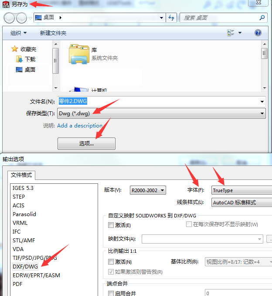
Task: Click the forward navigation arrow button
Action: [x=21, y=18]
